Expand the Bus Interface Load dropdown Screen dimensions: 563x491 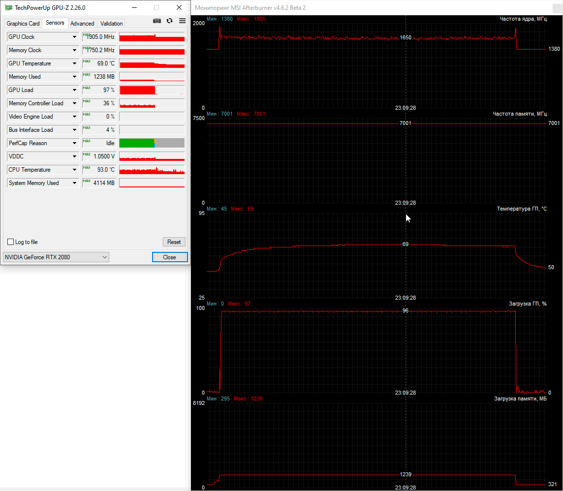coord(74,130)
